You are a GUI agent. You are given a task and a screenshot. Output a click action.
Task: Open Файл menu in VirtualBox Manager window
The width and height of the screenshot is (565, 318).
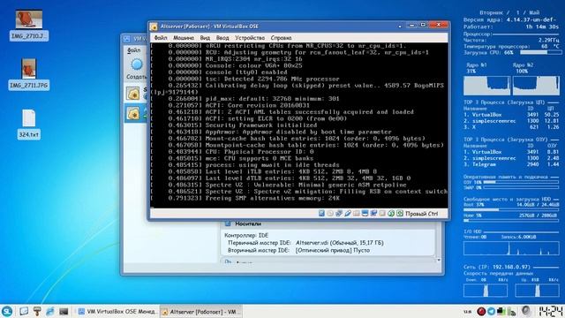[133, 50]
